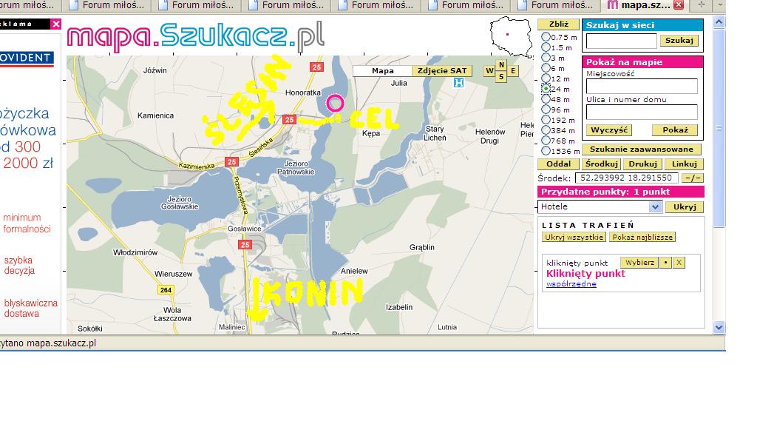Remove clicked point with X button
Viewport: 757px width, 444px height.
point(679,263)
